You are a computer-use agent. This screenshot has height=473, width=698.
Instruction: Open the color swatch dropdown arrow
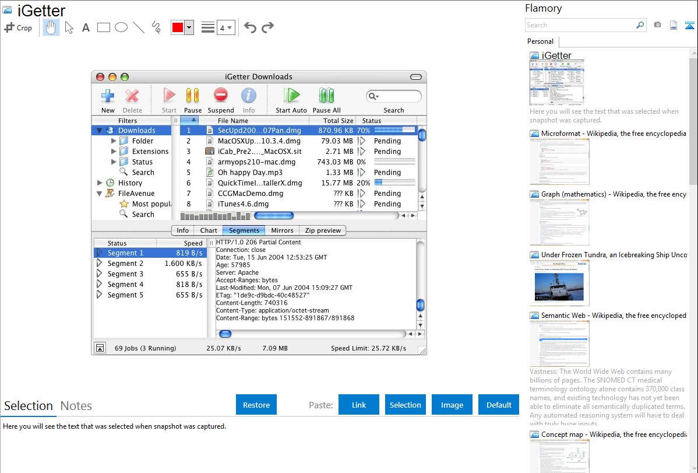pos(189,27)
